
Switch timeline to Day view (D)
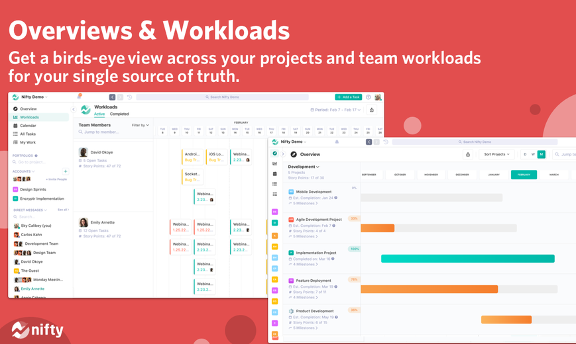pos(525,154)
